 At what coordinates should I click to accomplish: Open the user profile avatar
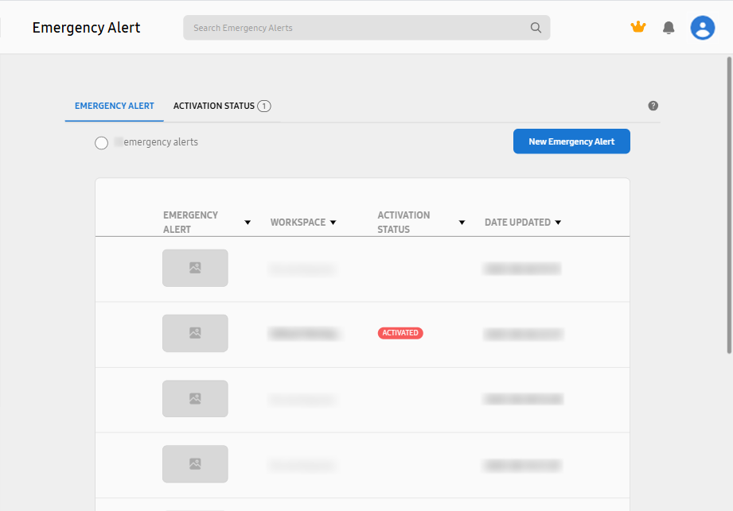click(x=702, y=28)
